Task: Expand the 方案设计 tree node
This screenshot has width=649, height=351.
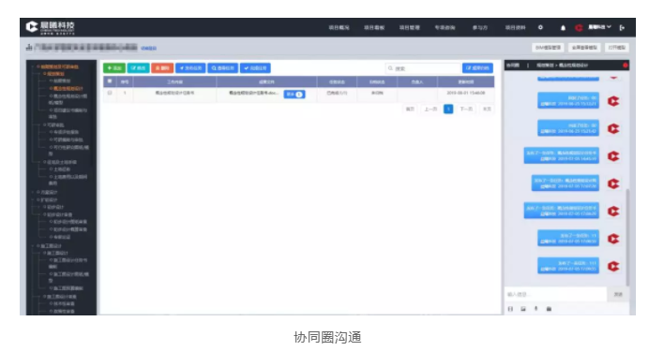Action: point(32,192)
